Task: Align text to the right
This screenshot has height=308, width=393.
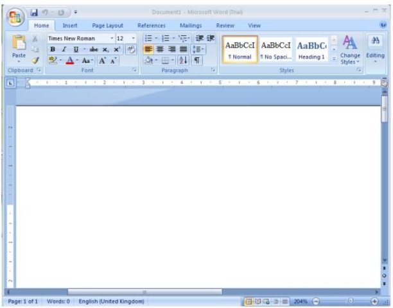Action: coord(171,49)
